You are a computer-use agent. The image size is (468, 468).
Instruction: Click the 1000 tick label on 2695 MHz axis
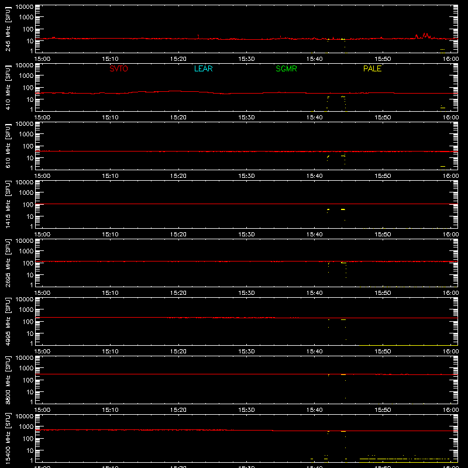[26, 252]
